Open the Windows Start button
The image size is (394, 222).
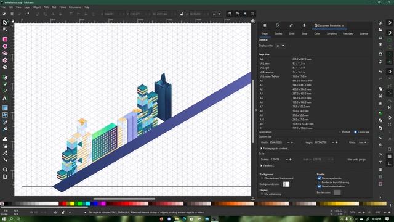[4, 219]
